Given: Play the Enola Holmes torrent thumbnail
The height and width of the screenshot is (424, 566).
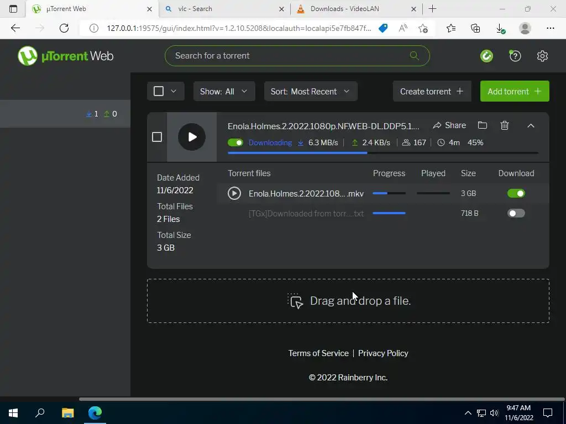Looking at the screenshot, I should (x=192, y=137).
